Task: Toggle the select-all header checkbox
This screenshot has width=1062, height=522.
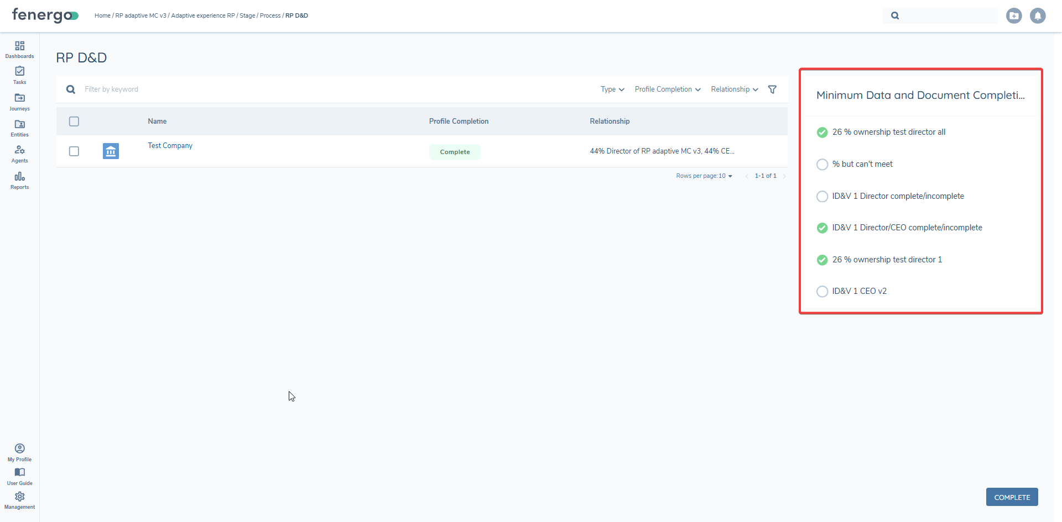Action: pos(74,122)
